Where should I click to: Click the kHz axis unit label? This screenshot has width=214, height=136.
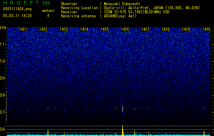[3, 28]
